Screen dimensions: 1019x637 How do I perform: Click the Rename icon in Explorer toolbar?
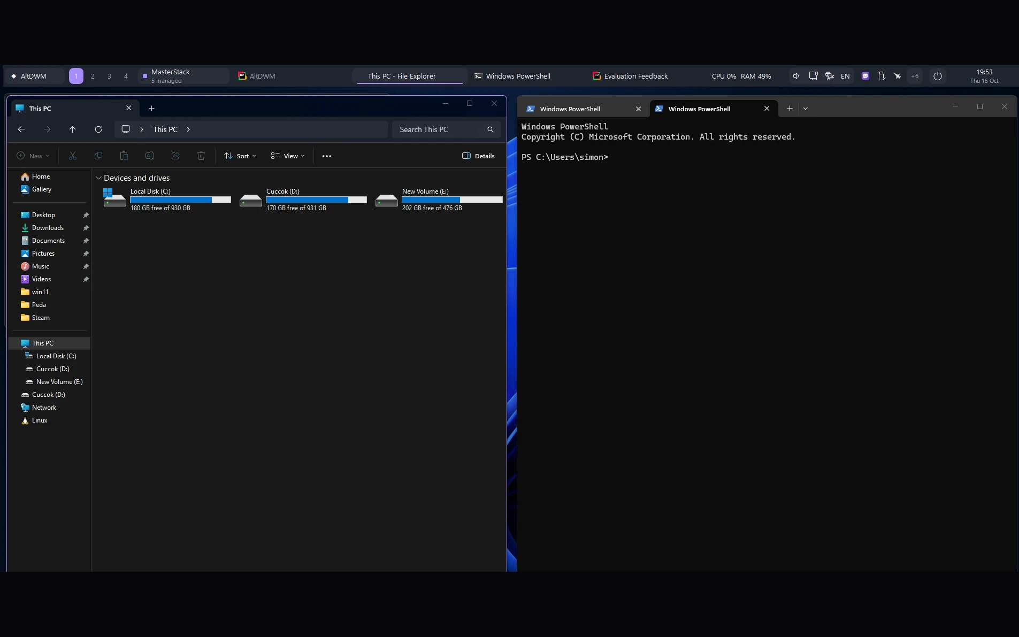150,156
